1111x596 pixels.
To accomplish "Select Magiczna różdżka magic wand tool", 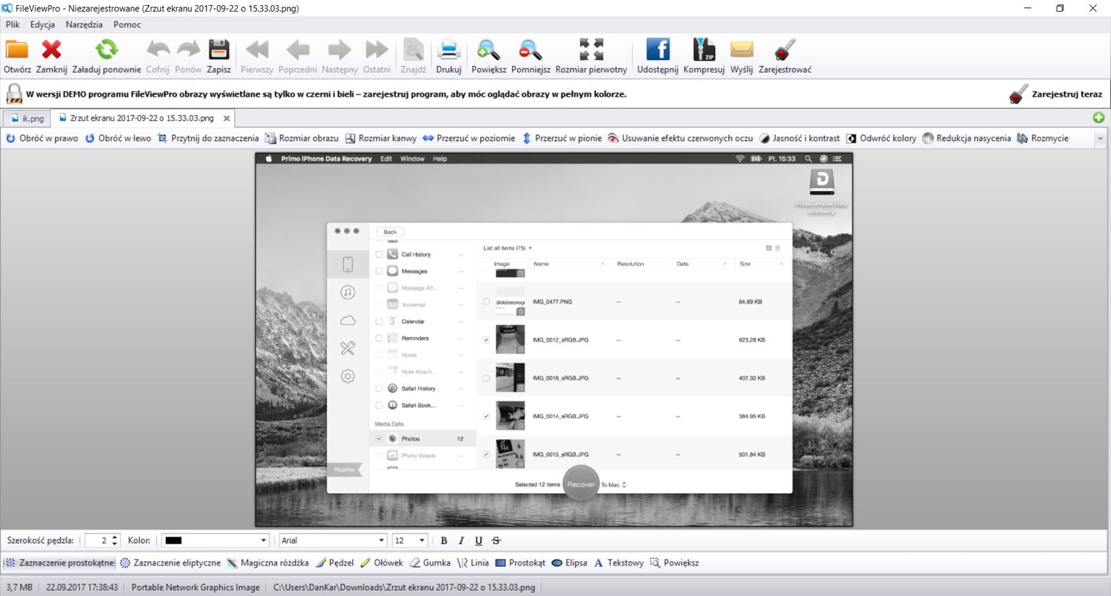I will [x=268, y=563].
